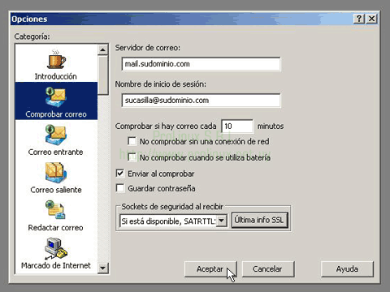The width and height of the screenshot is (390, 292).
Task: Enable the Guardar contraseña checkbox
Action: [x=119, y=188]
